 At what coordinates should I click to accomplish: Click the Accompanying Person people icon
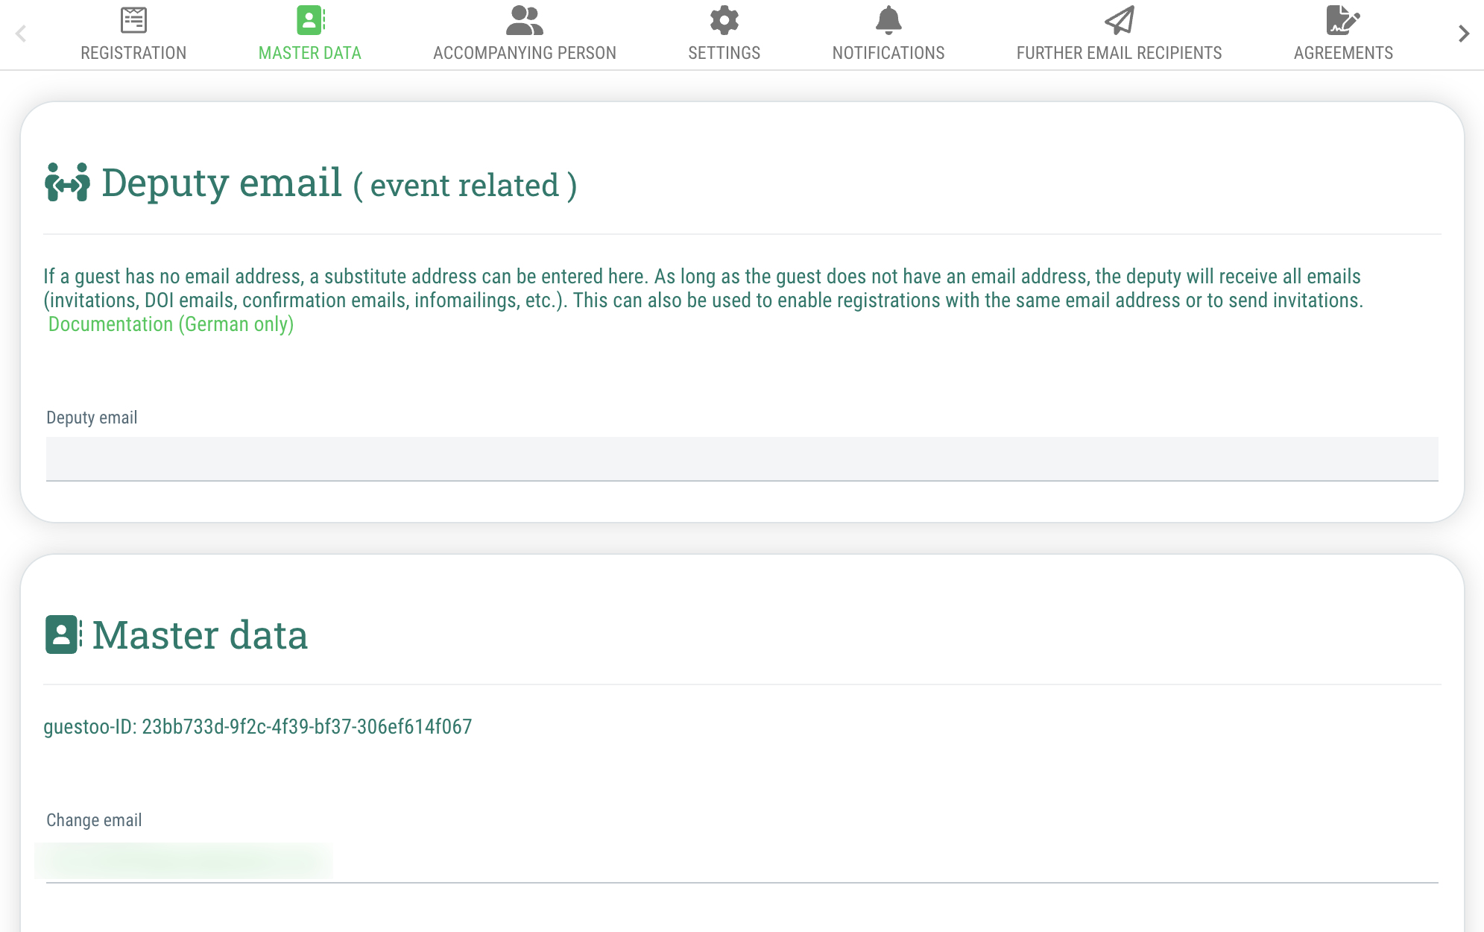(524, 20)
